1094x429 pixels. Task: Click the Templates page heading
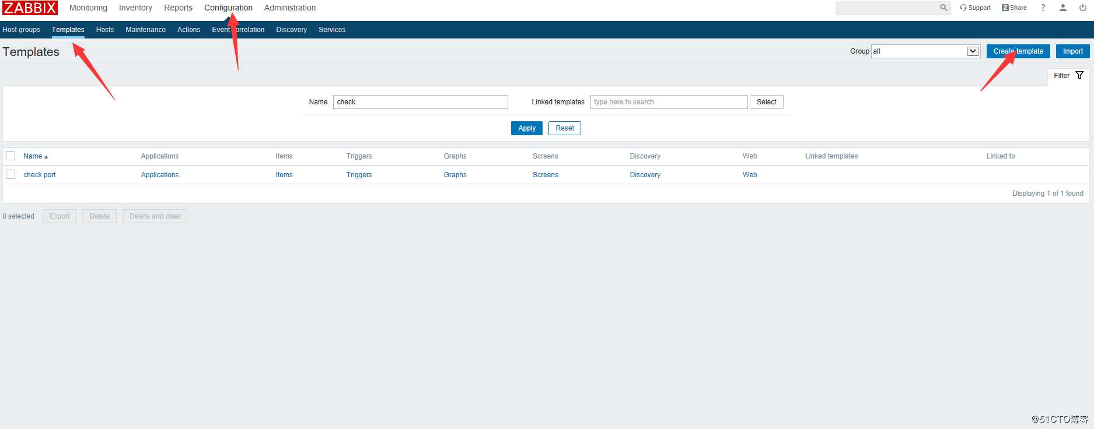point(31,52)
